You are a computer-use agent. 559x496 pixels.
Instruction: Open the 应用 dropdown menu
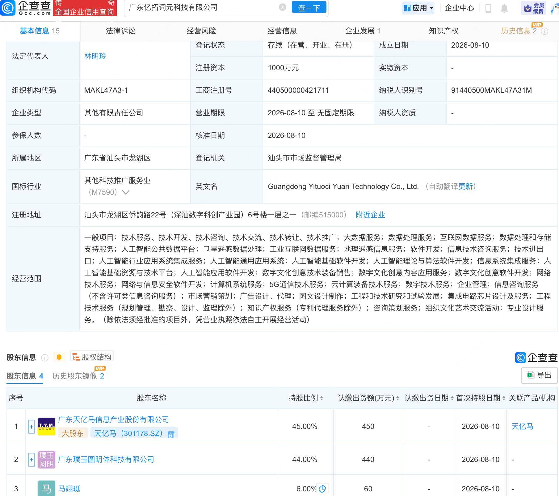418,8
